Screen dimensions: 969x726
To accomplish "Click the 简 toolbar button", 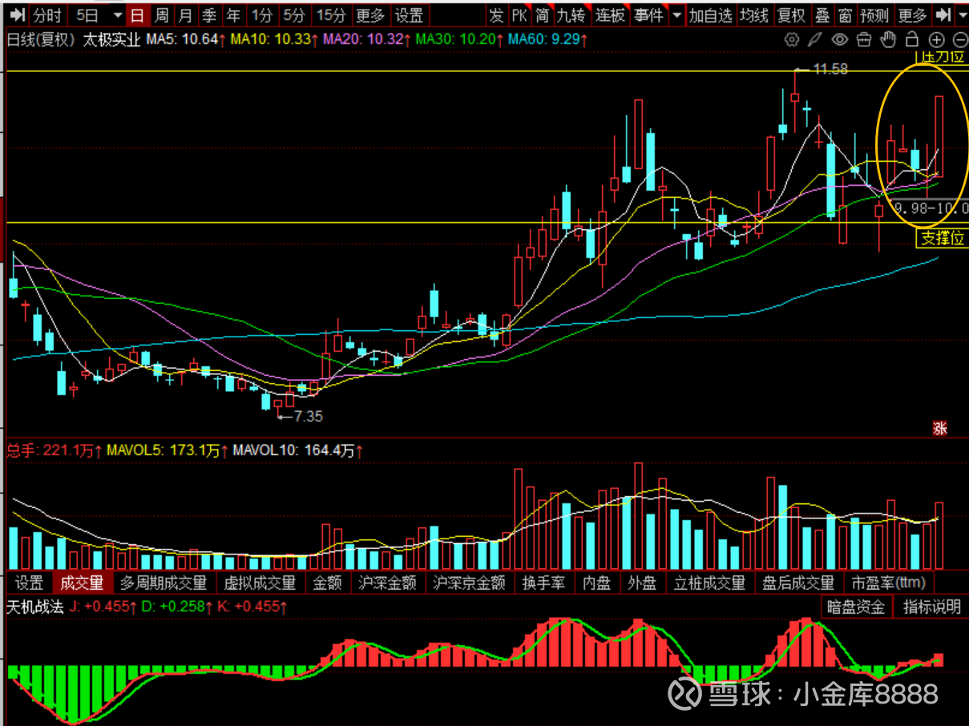I will point(543,15).
